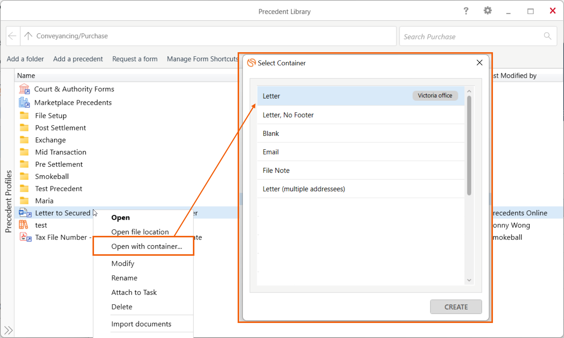Select the Letter container row

pyautogui.click(x=361, y=96)
